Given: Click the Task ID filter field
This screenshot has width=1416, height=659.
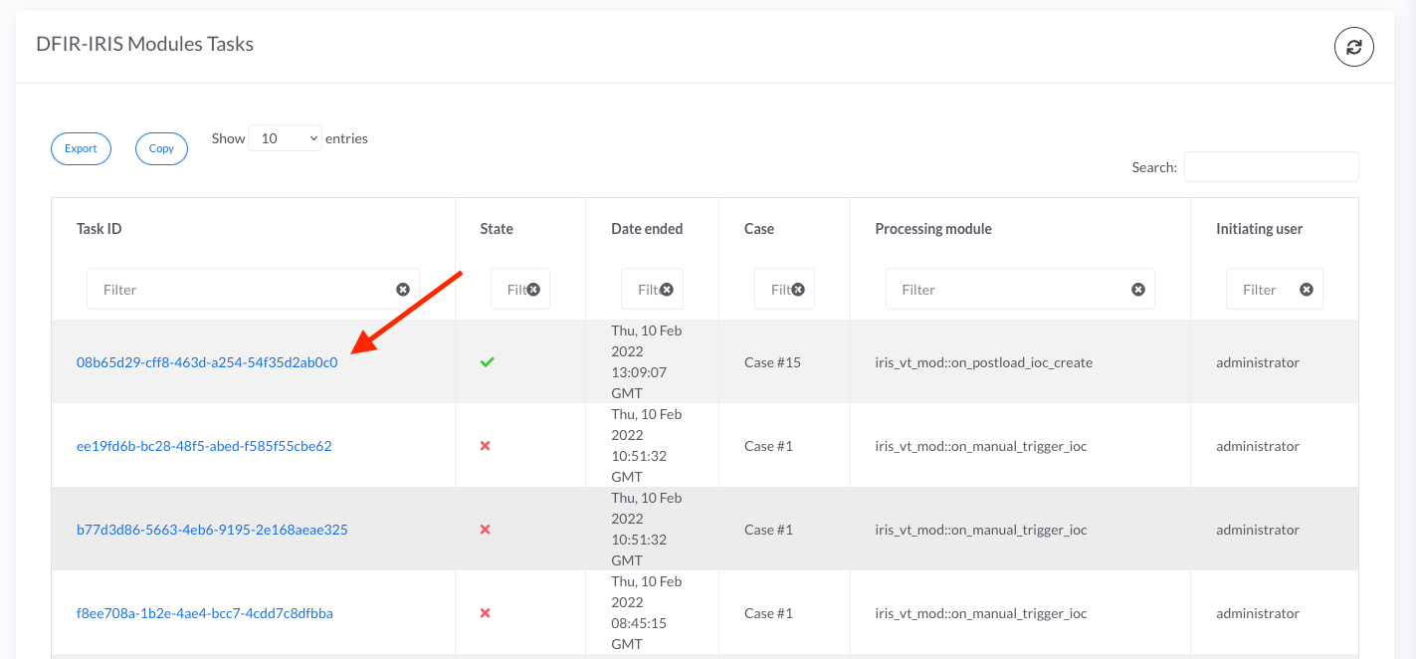Looking at the screenshot, I should tap(239, 290).
